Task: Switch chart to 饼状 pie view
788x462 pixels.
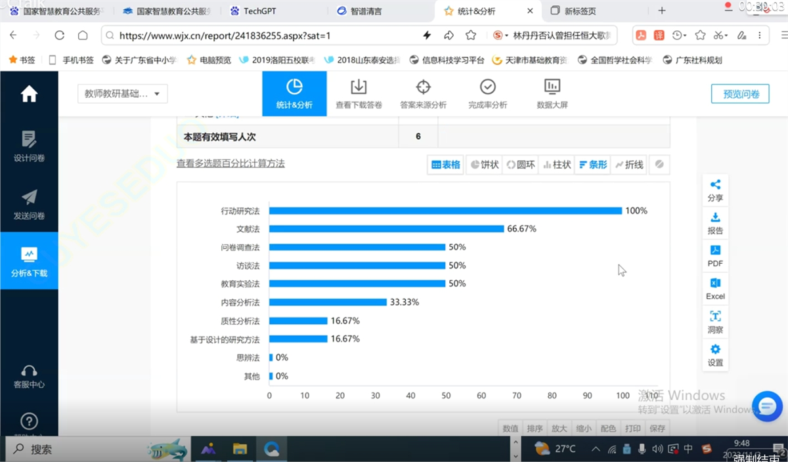Action: [x=485, y=165]
